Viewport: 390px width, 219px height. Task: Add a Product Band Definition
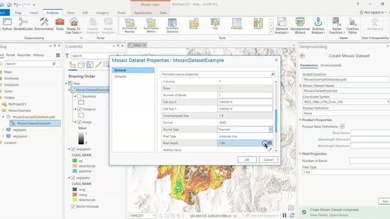click(x=342, y=127)
